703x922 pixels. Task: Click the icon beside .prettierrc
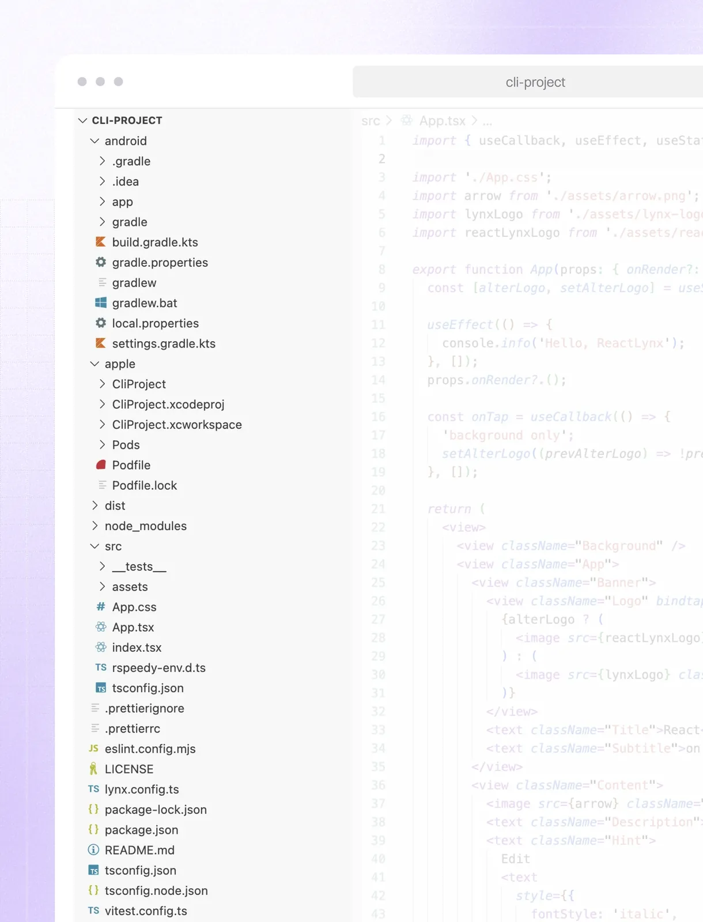point(95,728)
